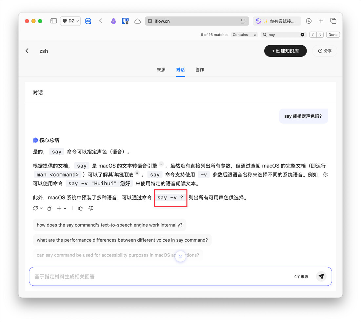Viewport: 361px width, 322px height.
Task: Show the tab overview icon
Action: point(333,21)
